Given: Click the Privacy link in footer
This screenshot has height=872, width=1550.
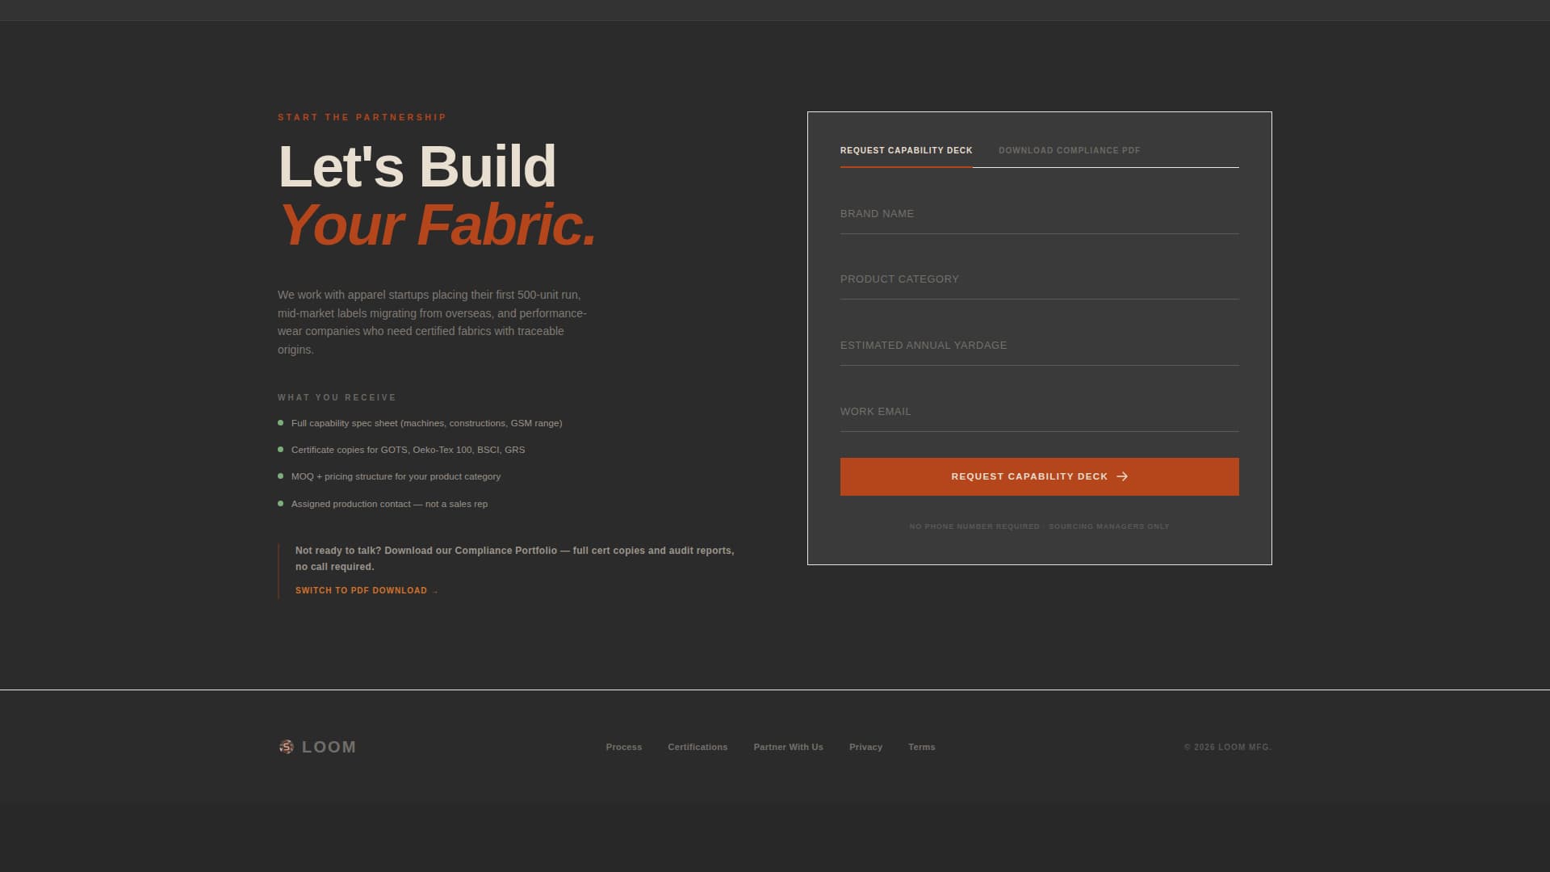Looking at the screenshot, I should tap(865, 747).
